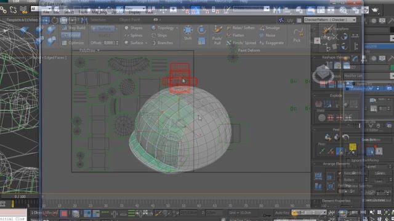Choose the Shapes draw tool

134,28
